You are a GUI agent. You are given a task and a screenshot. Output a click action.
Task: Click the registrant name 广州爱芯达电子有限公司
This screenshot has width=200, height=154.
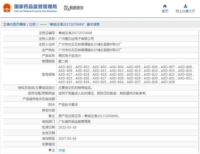coord(76,38)
